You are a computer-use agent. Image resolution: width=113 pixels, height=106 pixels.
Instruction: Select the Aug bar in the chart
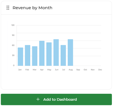coord(70,53)
